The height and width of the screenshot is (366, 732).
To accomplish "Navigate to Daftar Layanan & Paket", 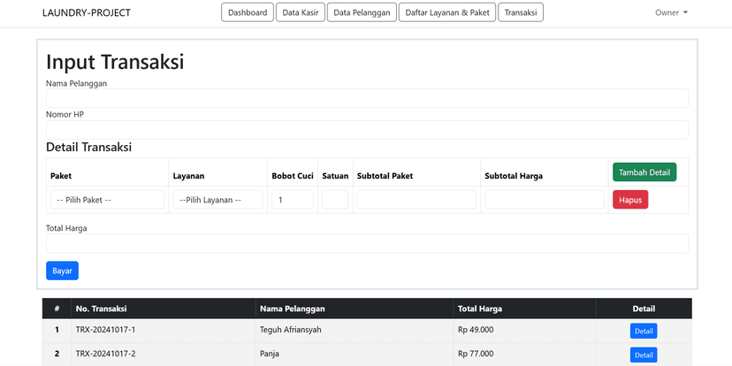I will click(x=446, y=13).
